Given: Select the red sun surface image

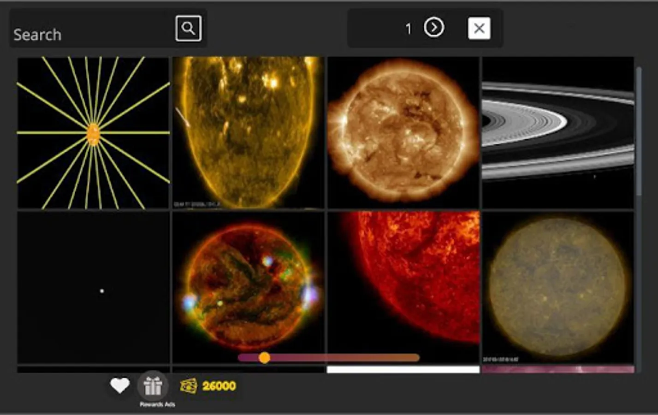Looking at the screenshot, I should pos(403,288).
